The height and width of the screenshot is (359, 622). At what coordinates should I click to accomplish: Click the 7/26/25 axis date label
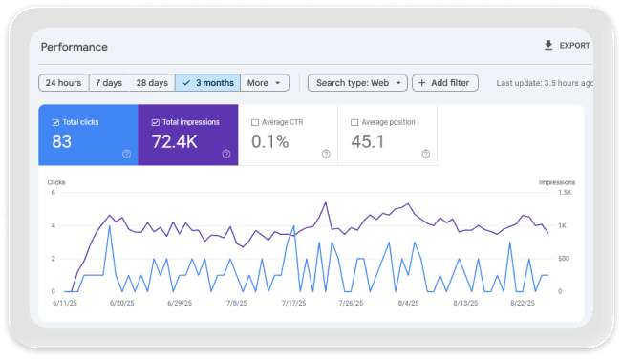point(351,303)
